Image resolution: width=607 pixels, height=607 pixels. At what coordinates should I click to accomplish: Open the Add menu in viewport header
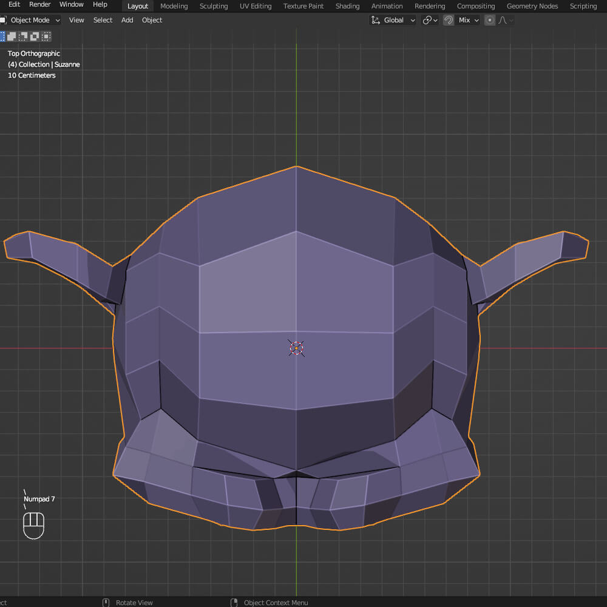127,20
